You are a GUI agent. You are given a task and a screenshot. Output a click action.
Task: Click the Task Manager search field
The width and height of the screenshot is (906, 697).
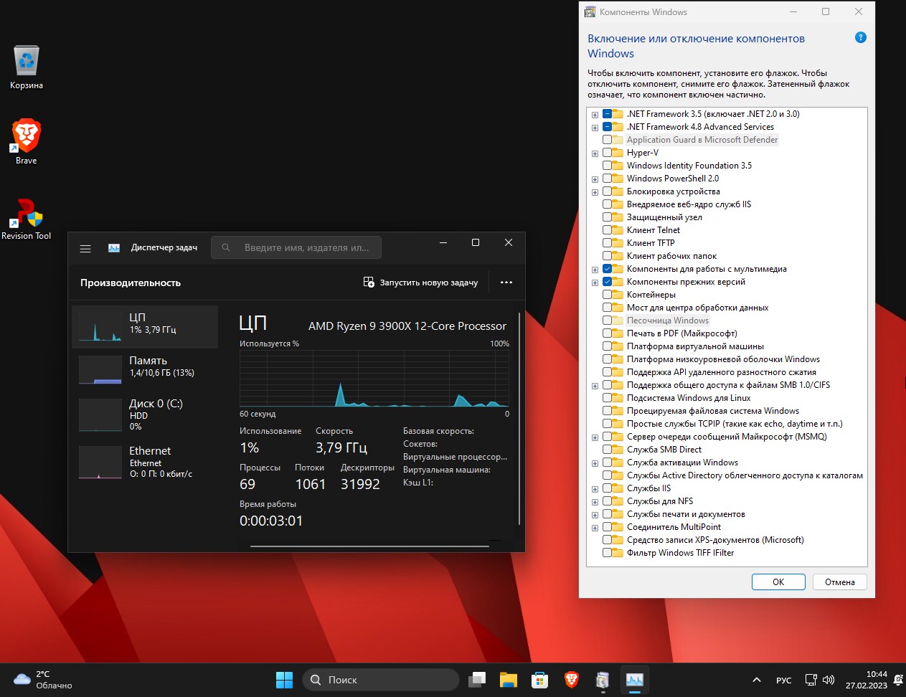point(297,248)
